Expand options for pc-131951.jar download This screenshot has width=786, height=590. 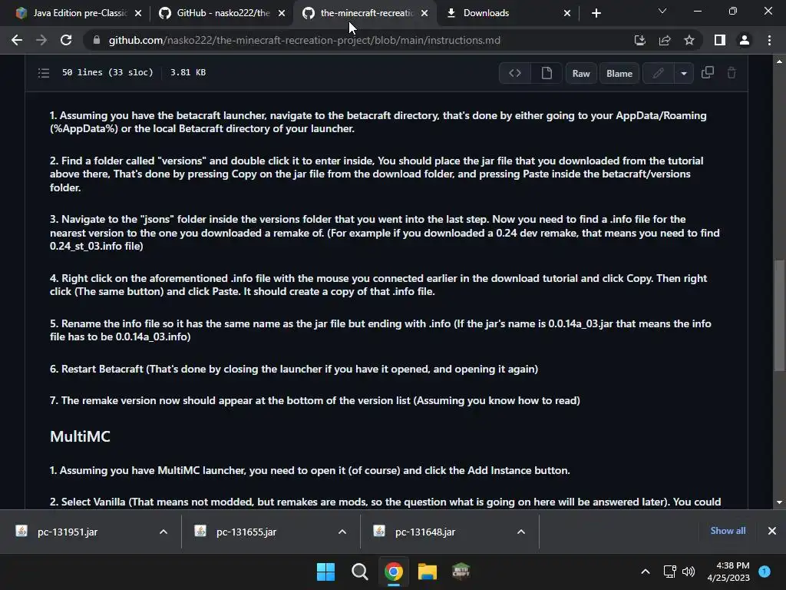[163, 532]
